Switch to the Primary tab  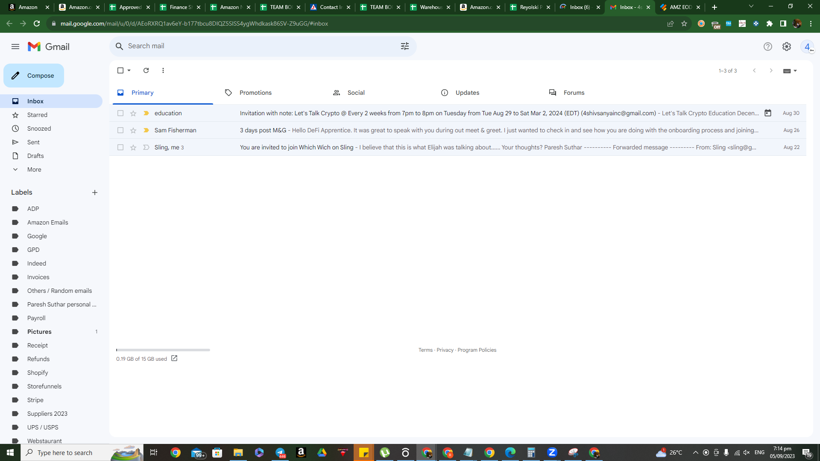click(x=163, y=93)
